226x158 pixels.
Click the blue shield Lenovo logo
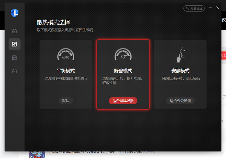(14, 13)
